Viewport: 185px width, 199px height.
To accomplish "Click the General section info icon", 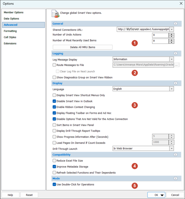I will click(175, 24).
